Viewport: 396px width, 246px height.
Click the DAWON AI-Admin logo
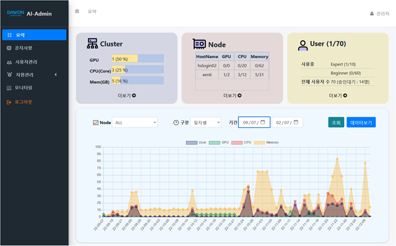[x=29, y=14]
